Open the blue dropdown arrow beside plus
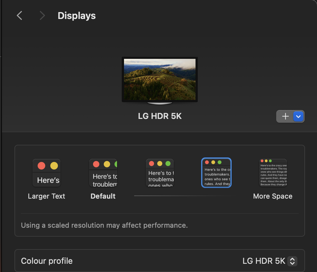 [x=298, y=116]
